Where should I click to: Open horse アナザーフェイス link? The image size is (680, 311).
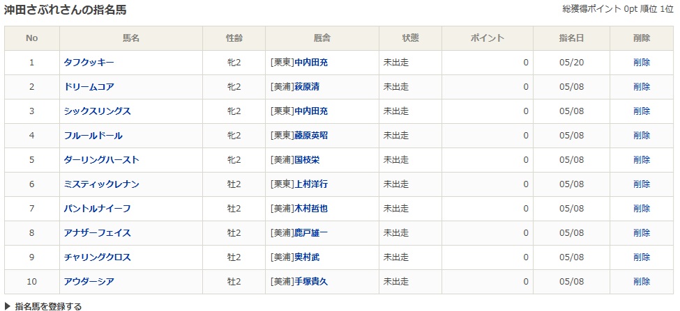tap(97, 232)
